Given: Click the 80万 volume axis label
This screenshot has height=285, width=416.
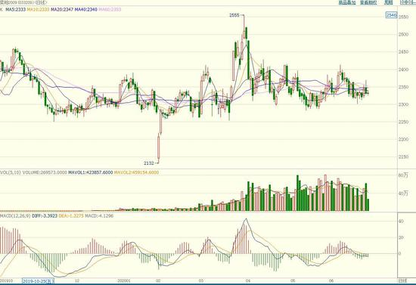Looking at the screenshot, I should pyautogui.click(x=403, y=175).
